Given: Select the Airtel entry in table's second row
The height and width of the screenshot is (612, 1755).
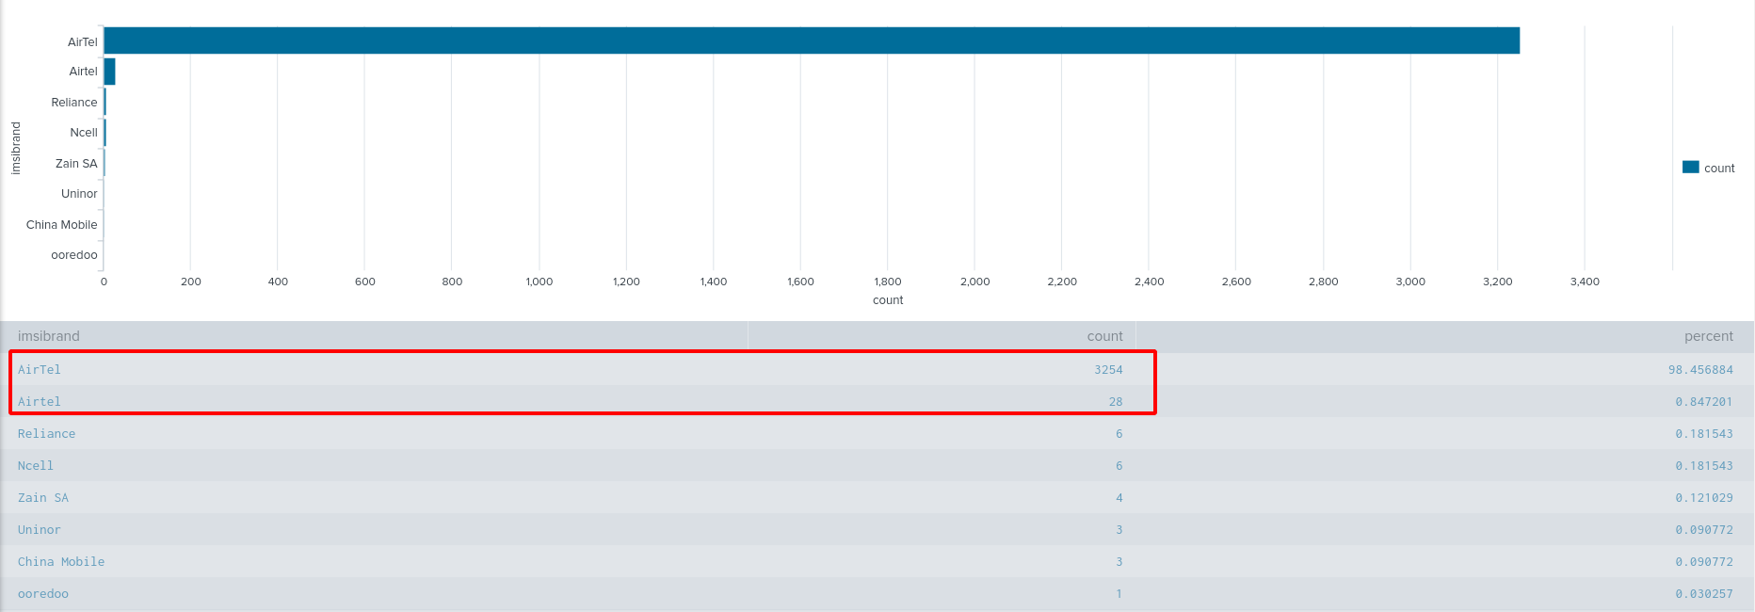Looking at the screenshot, I should [40, 402].
